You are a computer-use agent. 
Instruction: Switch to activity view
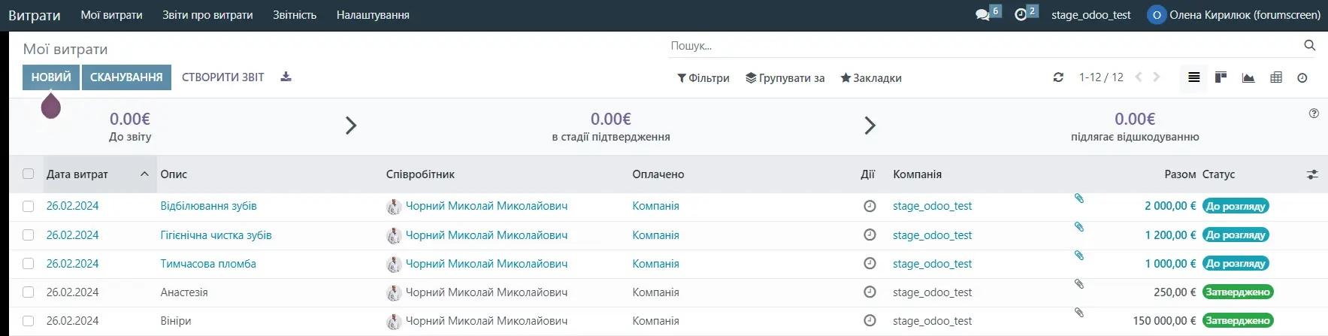click(1302, 77)
